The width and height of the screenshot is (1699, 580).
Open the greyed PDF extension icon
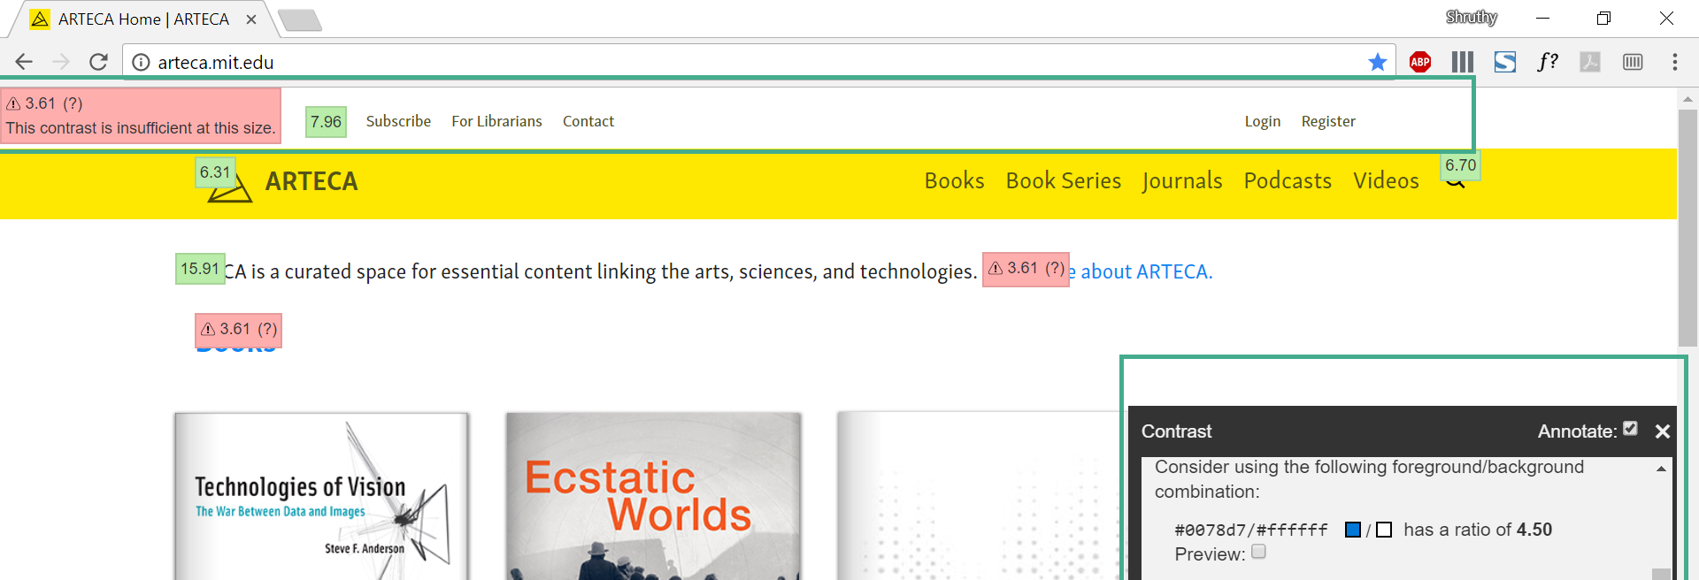(x=1590, y=62)
